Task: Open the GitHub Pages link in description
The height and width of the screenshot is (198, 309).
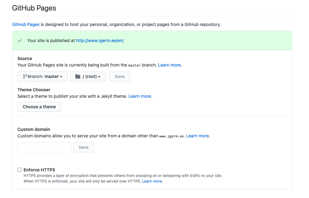Action: [x=26, y=24]
